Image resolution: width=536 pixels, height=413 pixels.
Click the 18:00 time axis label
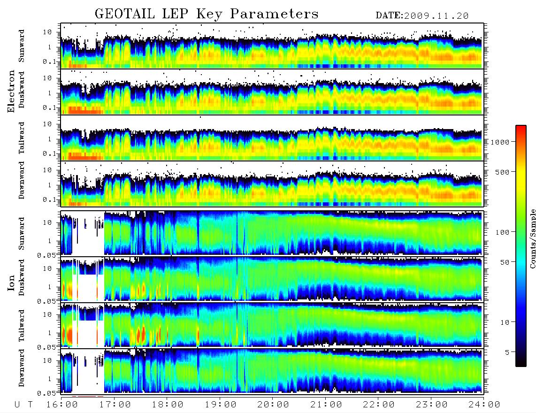point(168,405)
